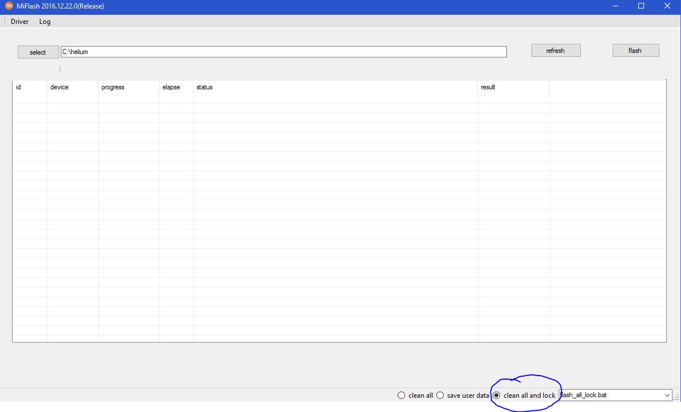Click the 'id' column header

point(30,87)
